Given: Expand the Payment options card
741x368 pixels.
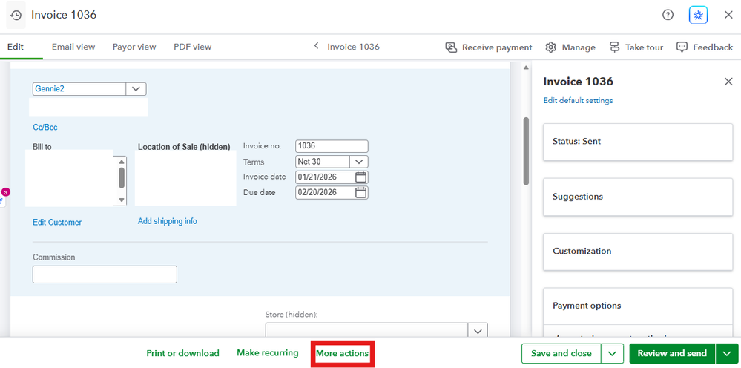Looking at the screenshot, I should point(637,306).
